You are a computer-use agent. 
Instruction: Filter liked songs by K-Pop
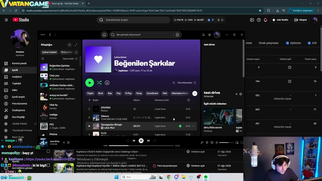pos(128,93)
